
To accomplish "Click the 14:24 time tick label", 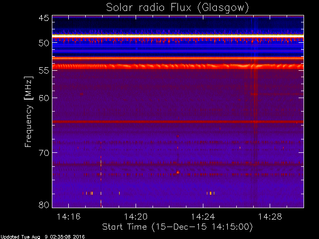I will 203,217.
